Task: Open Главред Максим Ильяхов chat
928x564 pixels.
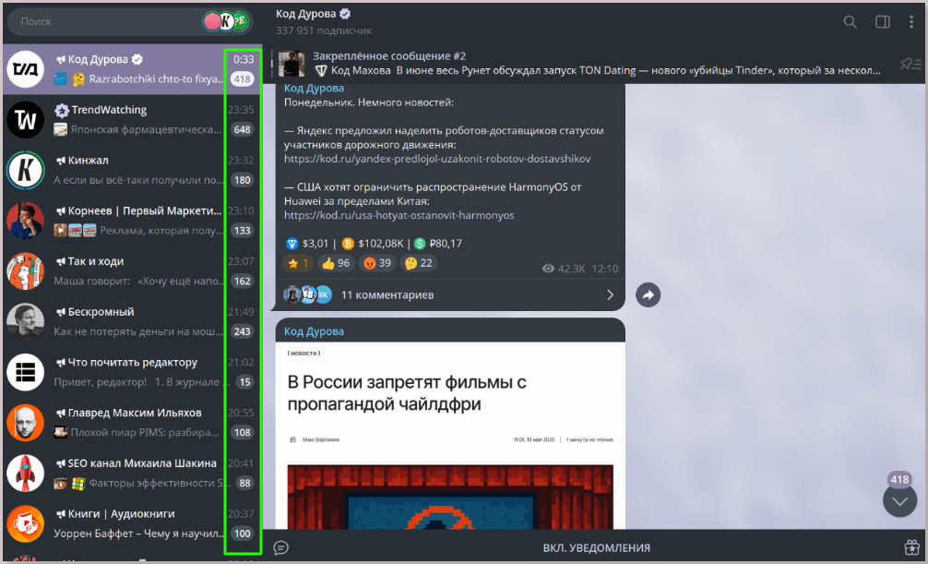Action: pyautogui.click(x=132, y=423)
